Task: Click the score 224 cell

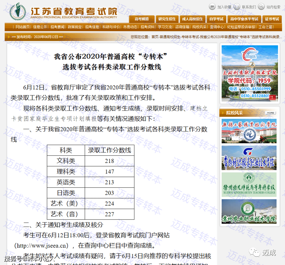Action: click(110, 204)
